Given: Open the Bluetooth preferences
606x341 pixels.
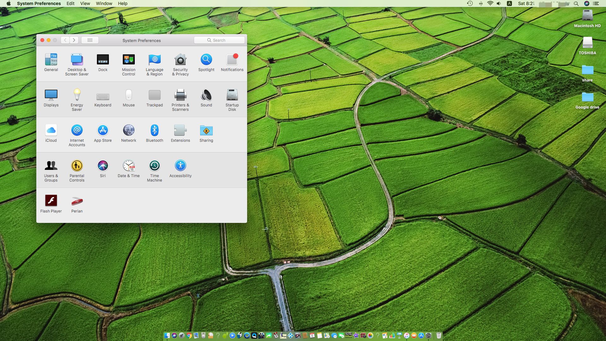Looking at the screenshot, I should pyautogui.click(x=154, y=130).
